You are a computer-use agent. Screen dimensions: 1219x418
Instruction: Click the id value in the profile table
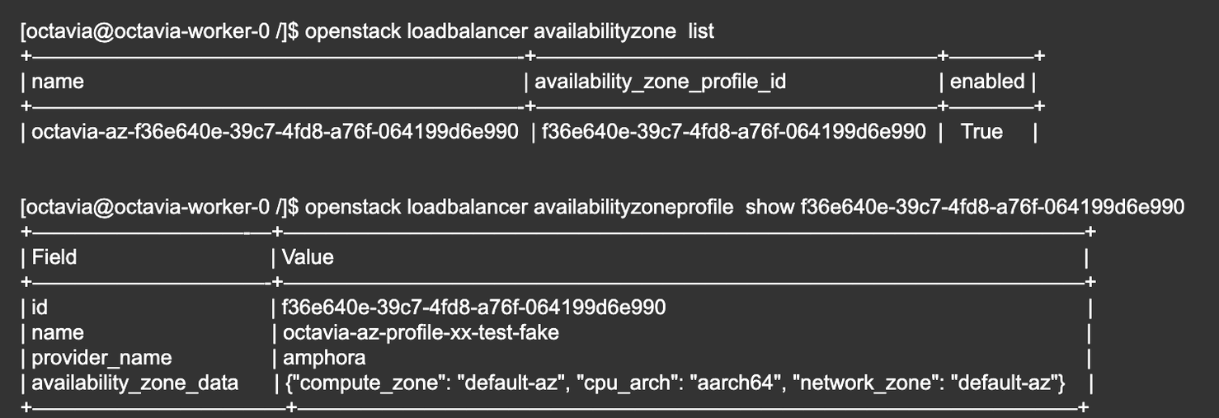pos(473,308)
